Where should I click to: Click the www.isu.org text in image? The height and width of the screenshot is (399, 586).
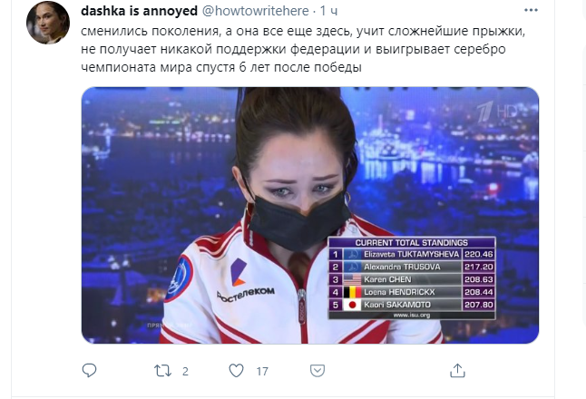412,316
